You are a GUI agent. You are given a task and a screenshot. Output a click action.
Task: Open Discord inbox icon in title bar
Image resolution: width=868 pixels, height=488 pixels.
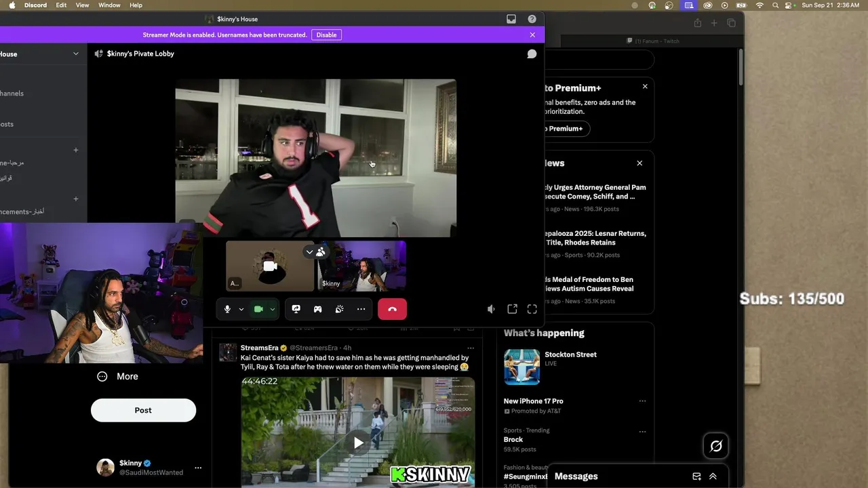point(511,19)
